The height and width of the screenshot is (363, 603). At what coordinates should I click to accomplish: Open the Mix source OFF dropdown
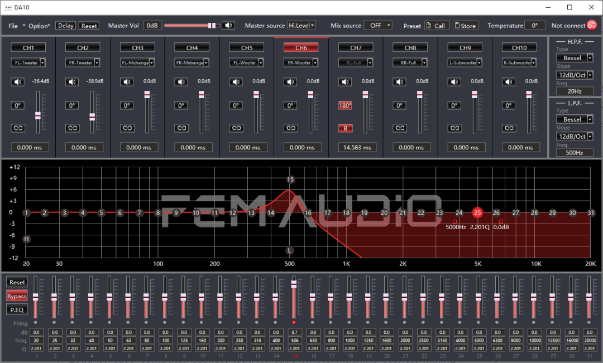378,25
